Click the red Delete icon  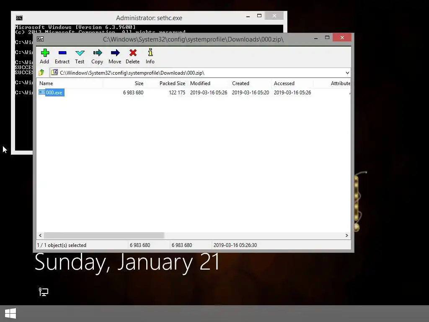pyautogui.click(x=133, y=53)
